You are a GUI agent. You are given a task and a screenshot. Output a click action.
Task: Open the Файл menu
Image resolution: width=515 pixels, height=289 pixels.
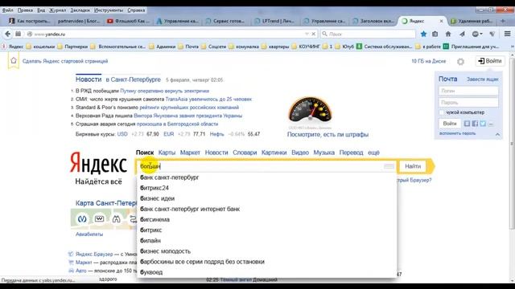[x=7, y=10]
